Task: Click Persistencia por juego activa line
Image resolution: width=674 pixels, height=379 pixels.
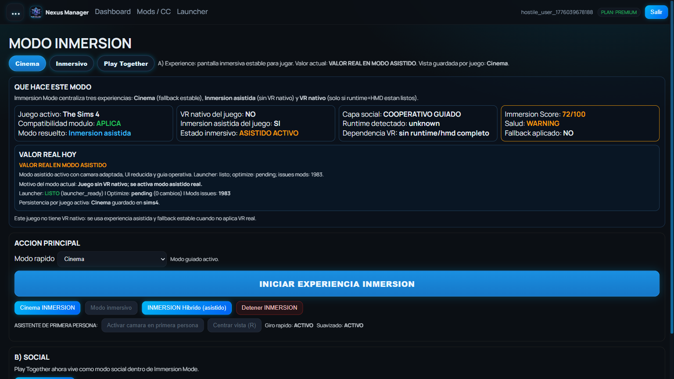Action: (89, 203)
